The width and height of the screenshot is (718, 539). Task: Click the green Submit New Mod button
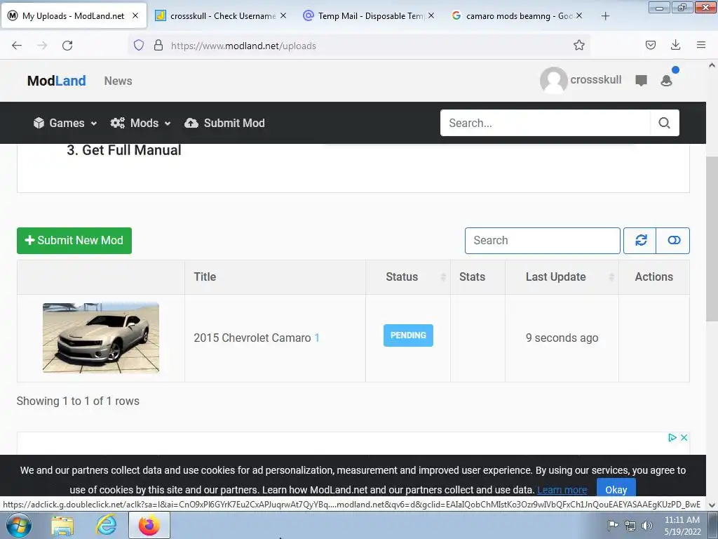coord(74,241)
